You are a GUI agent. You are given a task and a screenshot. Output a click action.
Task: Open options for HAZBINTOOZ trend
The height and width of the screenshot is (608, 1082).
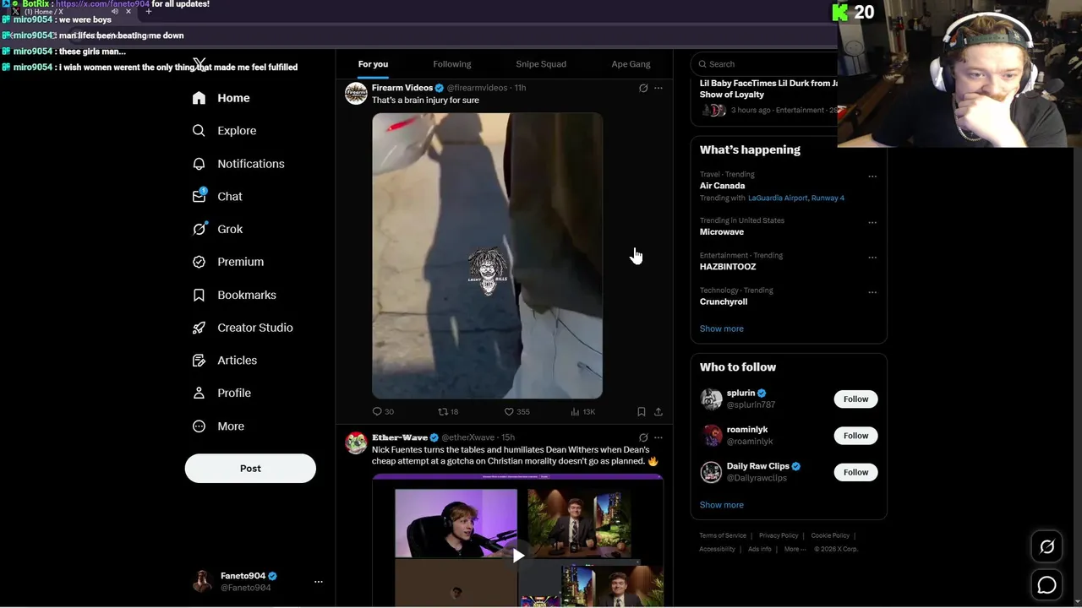[872, 258]
